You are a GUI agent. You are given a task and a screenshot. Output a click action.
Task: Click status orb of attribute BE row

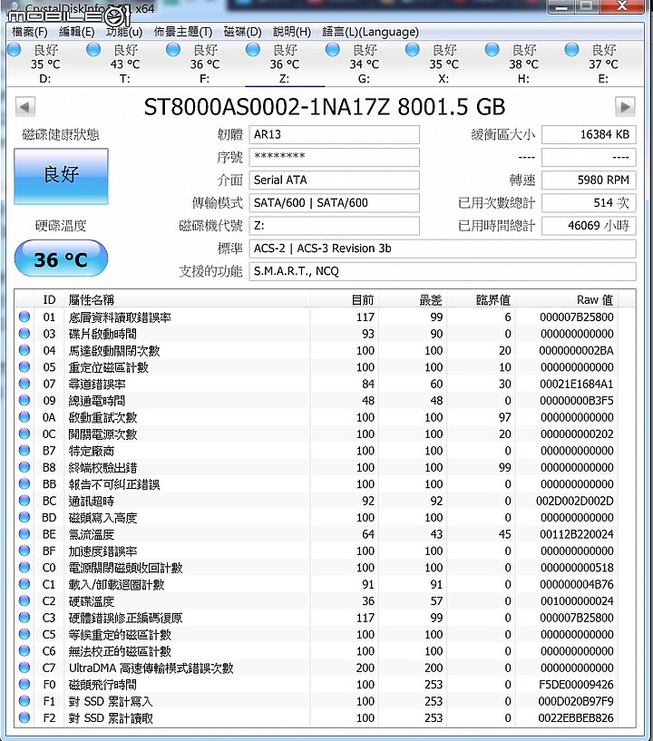tap(24, 534)
